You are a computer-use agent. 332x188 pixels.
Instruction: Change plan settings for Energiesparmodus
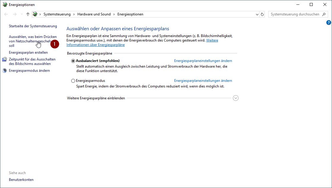[x=203, y=81]
